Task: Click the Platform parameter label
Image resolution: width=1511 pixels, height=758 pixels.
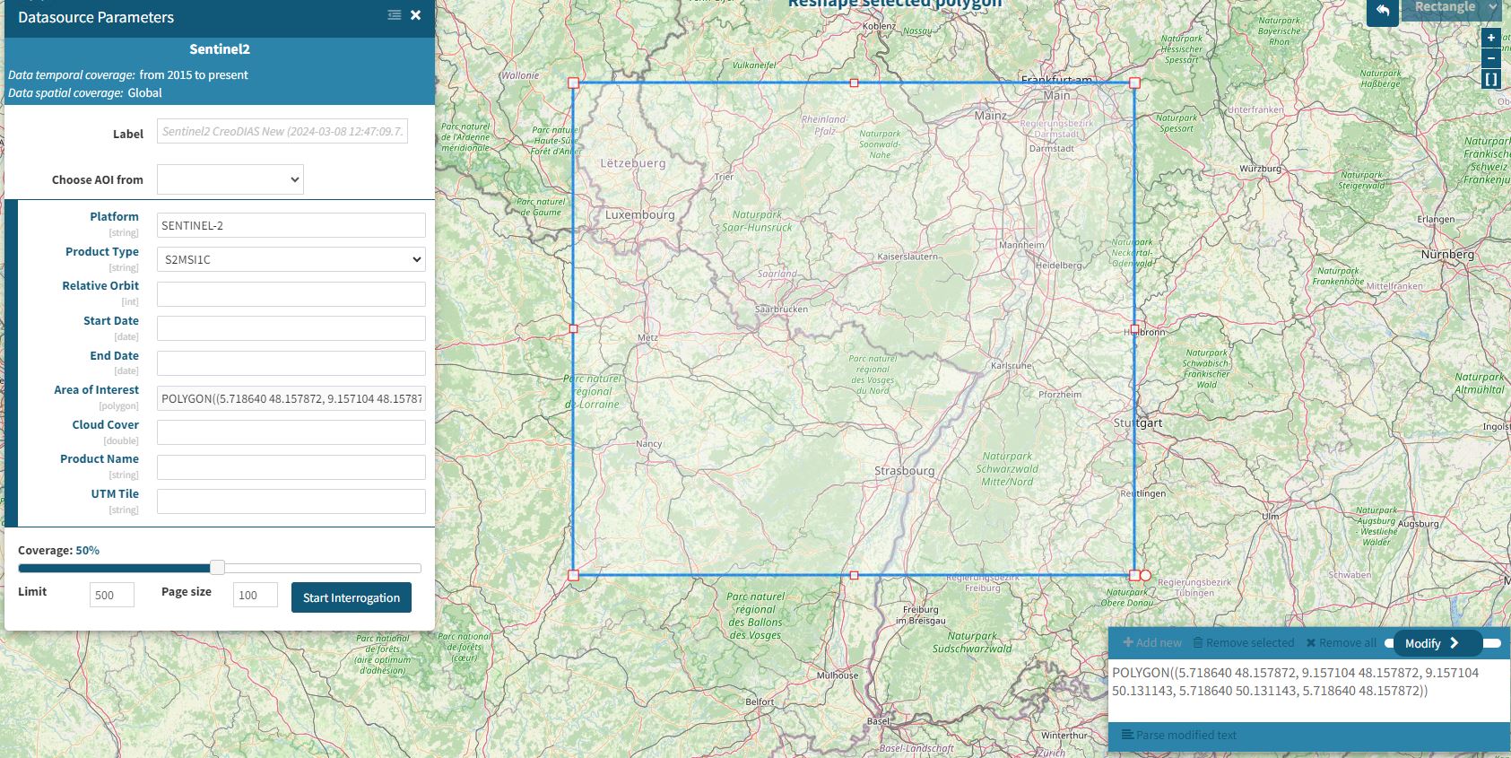Action: (114, 216)
